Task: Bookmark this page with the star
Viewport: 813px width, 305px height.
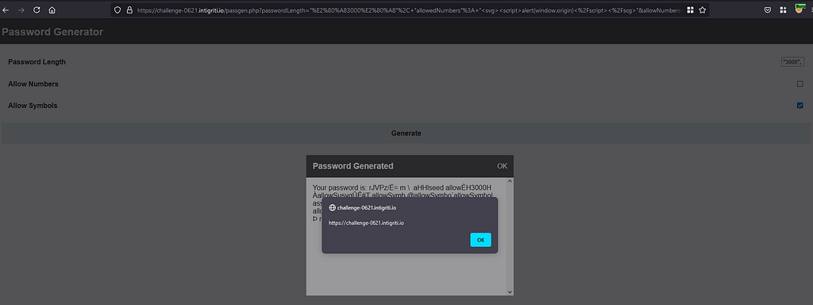Action: pyautogui.click(x=703, y=10)
